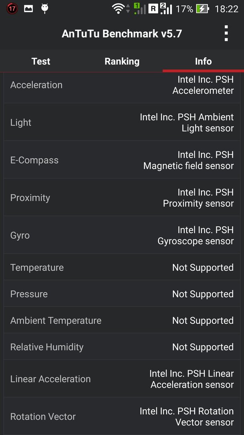Tap the picture notification icon in status bar
244x435 pixels.
tap(28, 9)
